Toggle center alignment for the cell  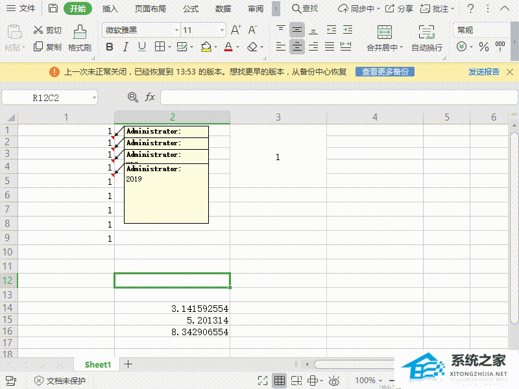pyautogui.click(x=296, y=46)
